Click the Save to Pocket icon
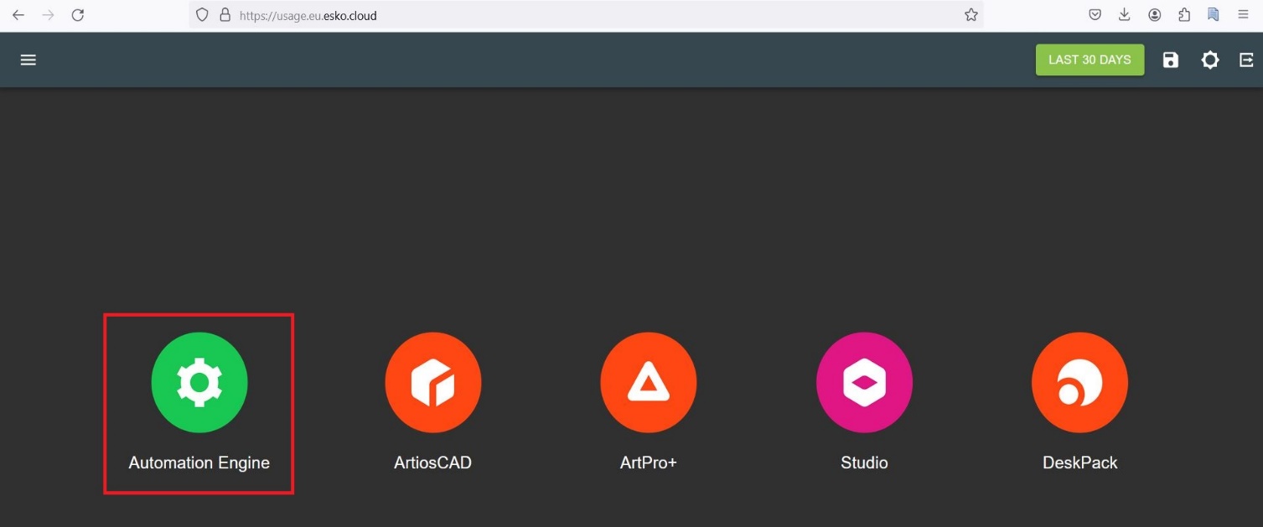The width and height of the screenshot is (1263, 527). point(1095,14)
